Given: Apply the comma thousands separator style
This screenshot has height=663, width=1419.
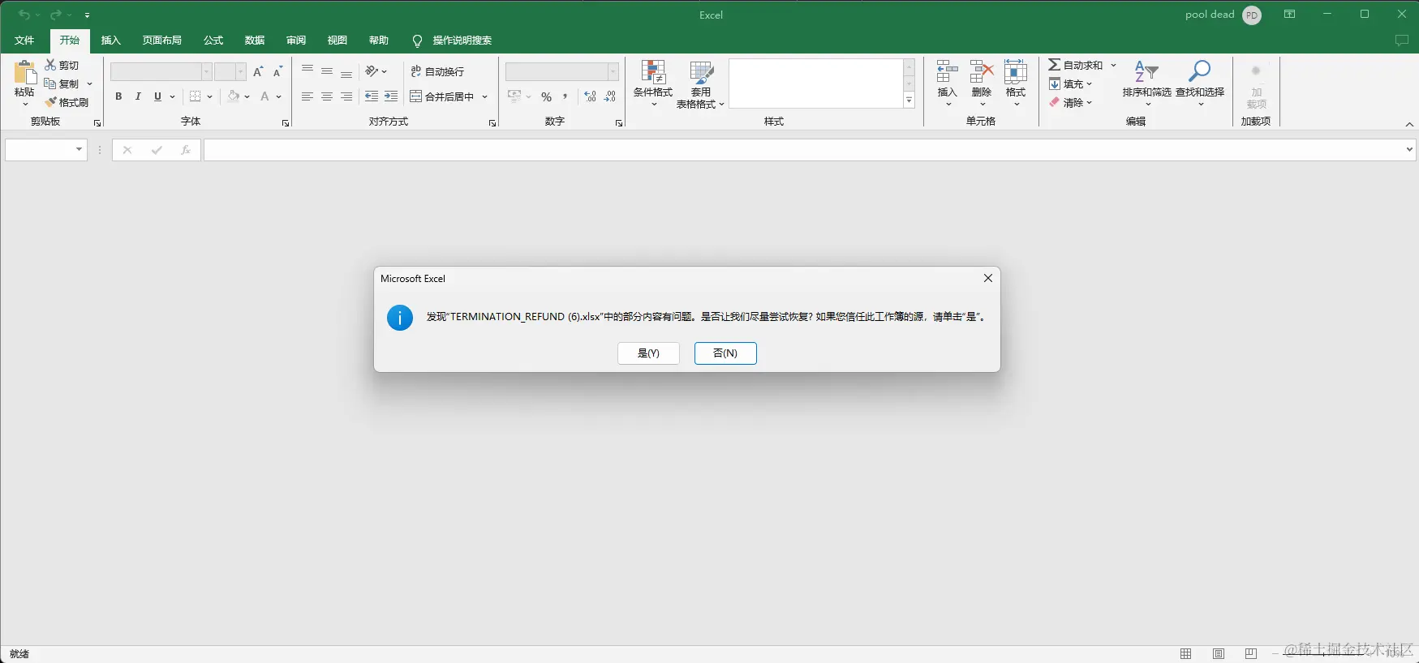Looking at the screenshot, I should [x=565, y=96].
